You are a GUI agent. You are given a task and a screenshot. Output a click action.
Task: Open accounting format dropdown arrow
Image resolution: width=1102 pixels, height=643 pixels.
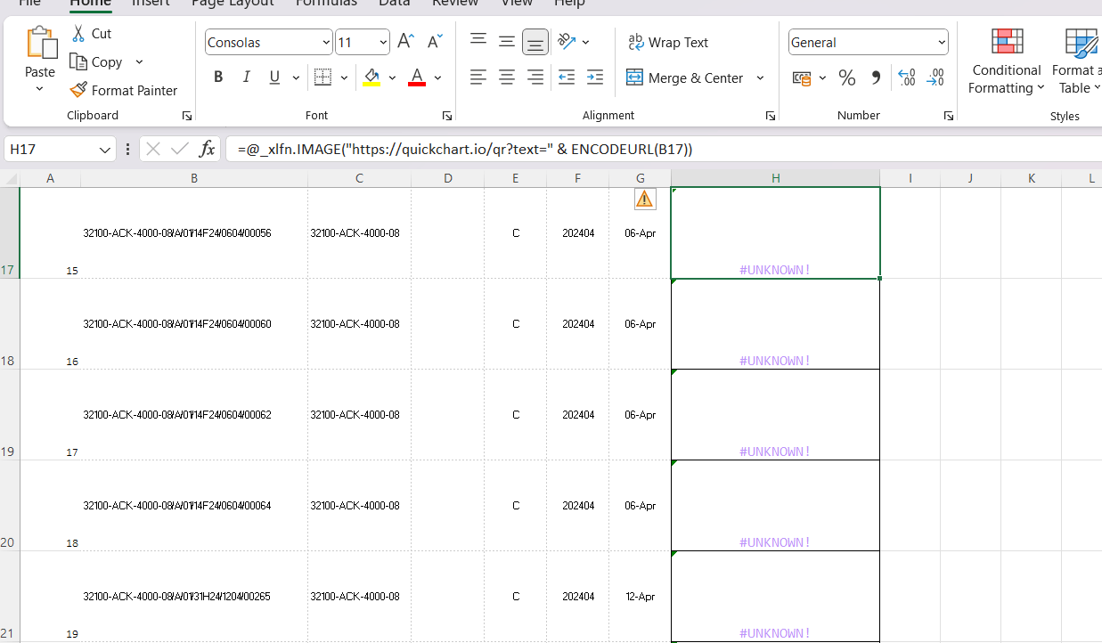[822, 78]
